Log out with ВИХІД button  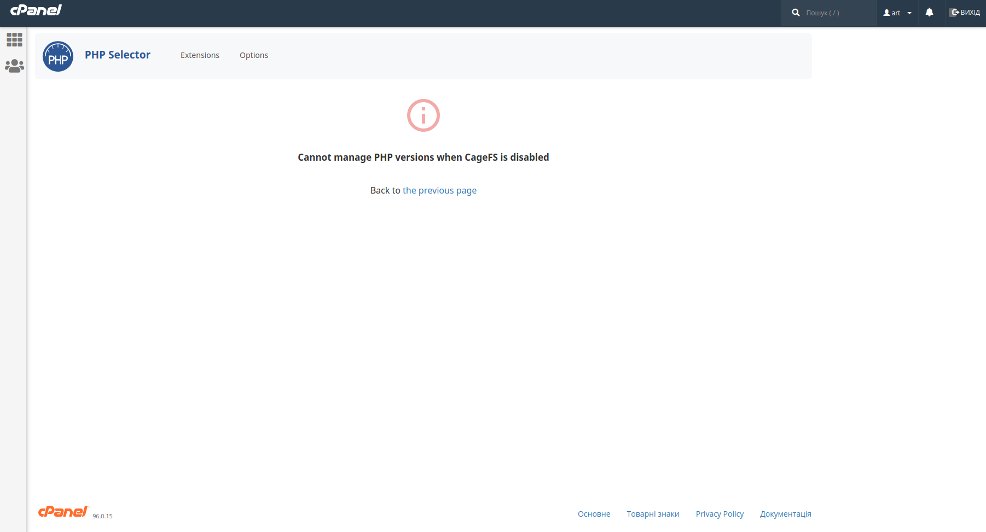pos(965,13)
